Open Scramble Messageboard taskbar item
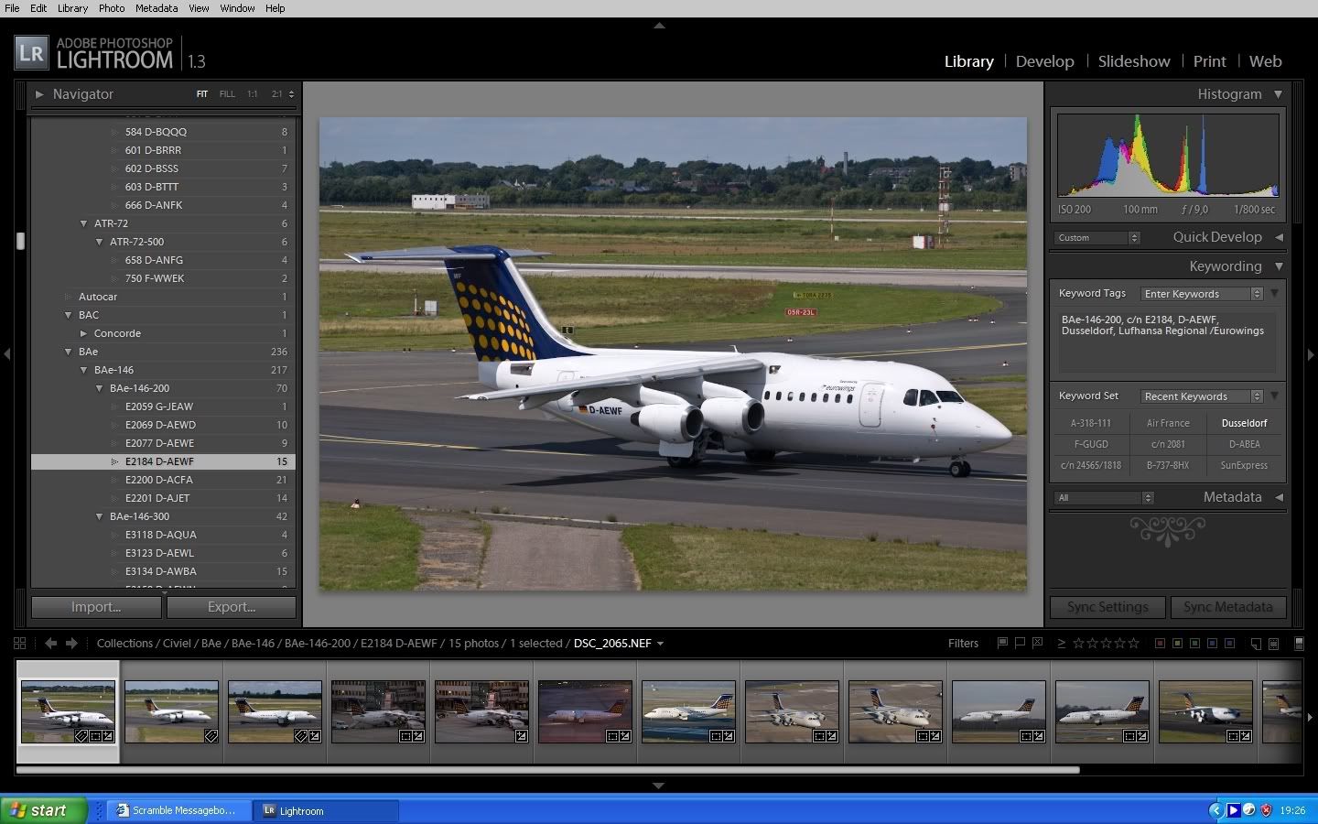Image resolution: width=1318 pixels, height=824 pixels. [178, 810]
